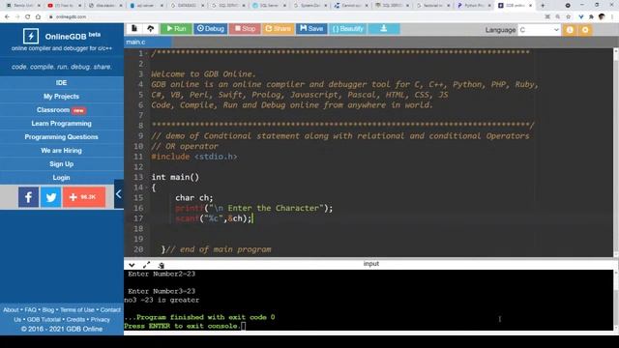
Task: Click the Upload File icon in the toolbar
Action: (x=151, y=28)
